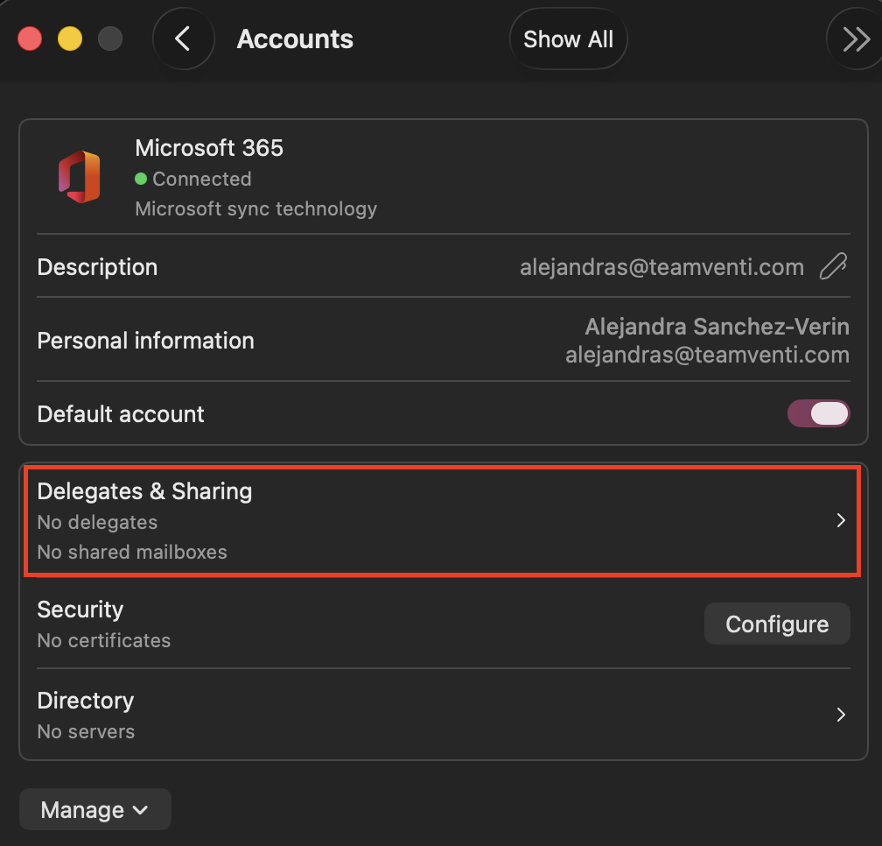Click the Accounts title in the toolbar

(x=295, y=39)
